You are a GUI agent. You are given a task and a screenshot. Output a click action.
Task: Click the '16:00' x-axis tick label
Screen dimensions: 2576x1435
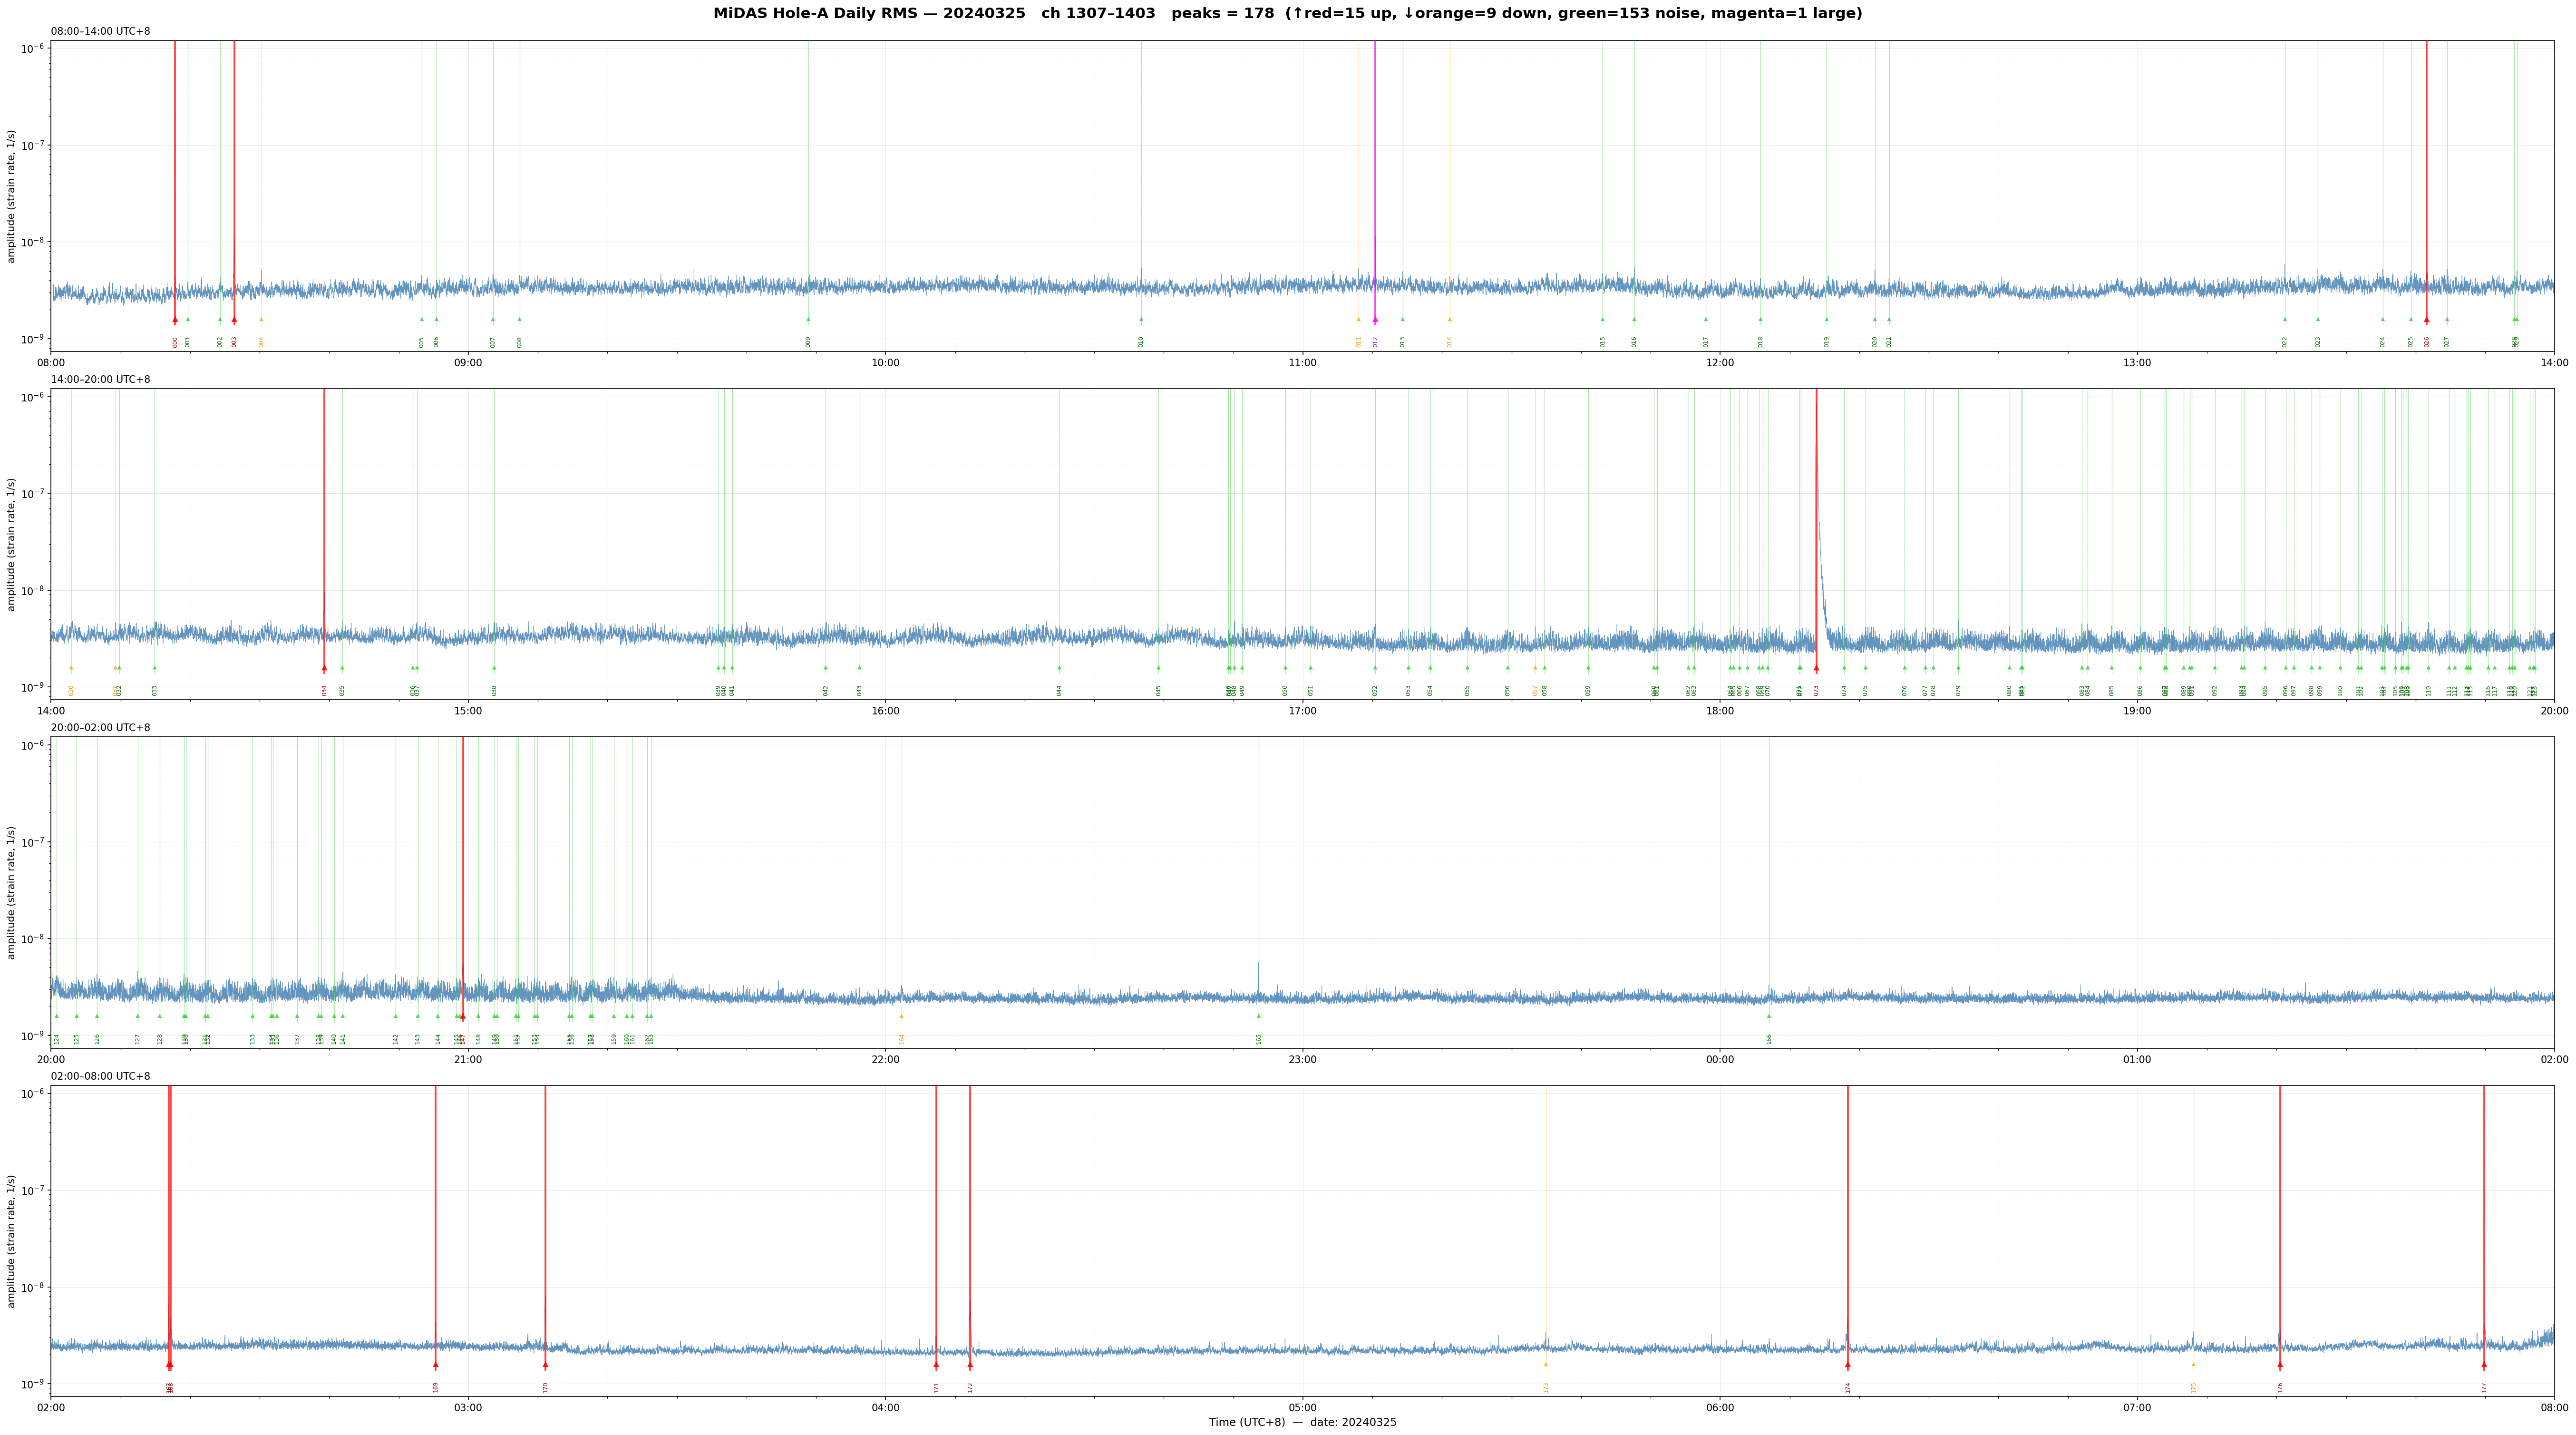pos(885,711)
